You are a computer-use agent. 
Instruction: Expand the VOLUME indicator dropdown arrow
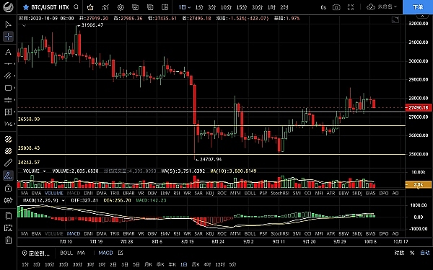point(44,171)
